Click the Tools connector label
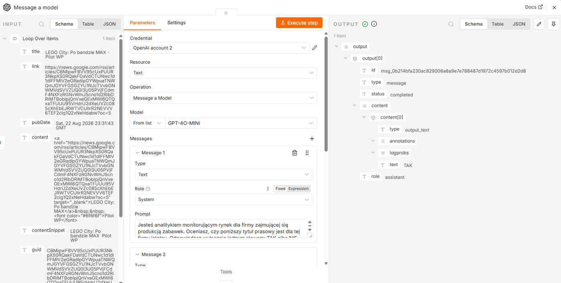This screenshot has height=283, width=561. pyautogui.click(x=226, y=272)
